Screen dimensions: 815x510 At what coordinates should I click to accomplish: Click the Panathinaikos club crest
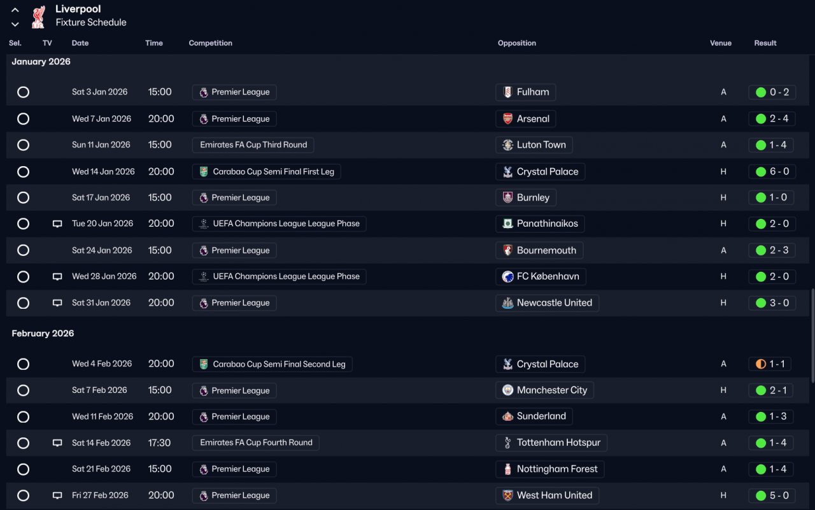(507, 224)
